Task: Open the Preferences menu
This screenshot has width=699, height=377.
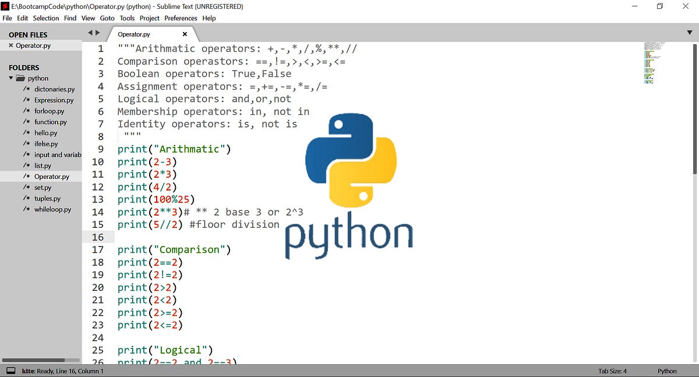Action: [181, 18]
